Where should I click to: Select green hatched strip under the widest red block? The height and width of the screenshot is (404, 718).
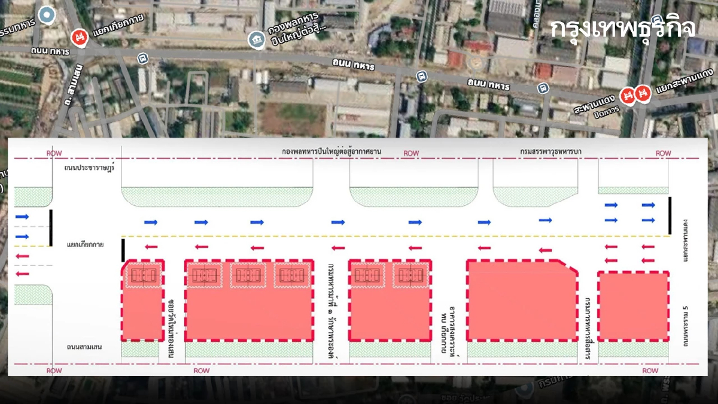[x=249, y=350]
